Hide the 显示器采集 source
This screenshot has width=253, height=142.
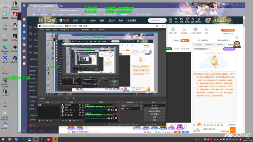point(80,115)
